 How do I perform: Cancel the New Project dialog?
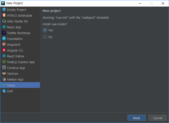157,118
